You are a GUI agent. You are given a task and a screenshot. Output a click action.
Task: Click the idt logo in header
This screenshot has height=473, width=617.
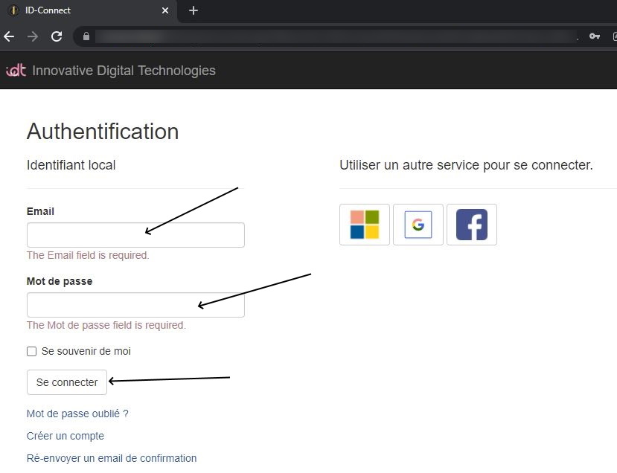(16, 71)
